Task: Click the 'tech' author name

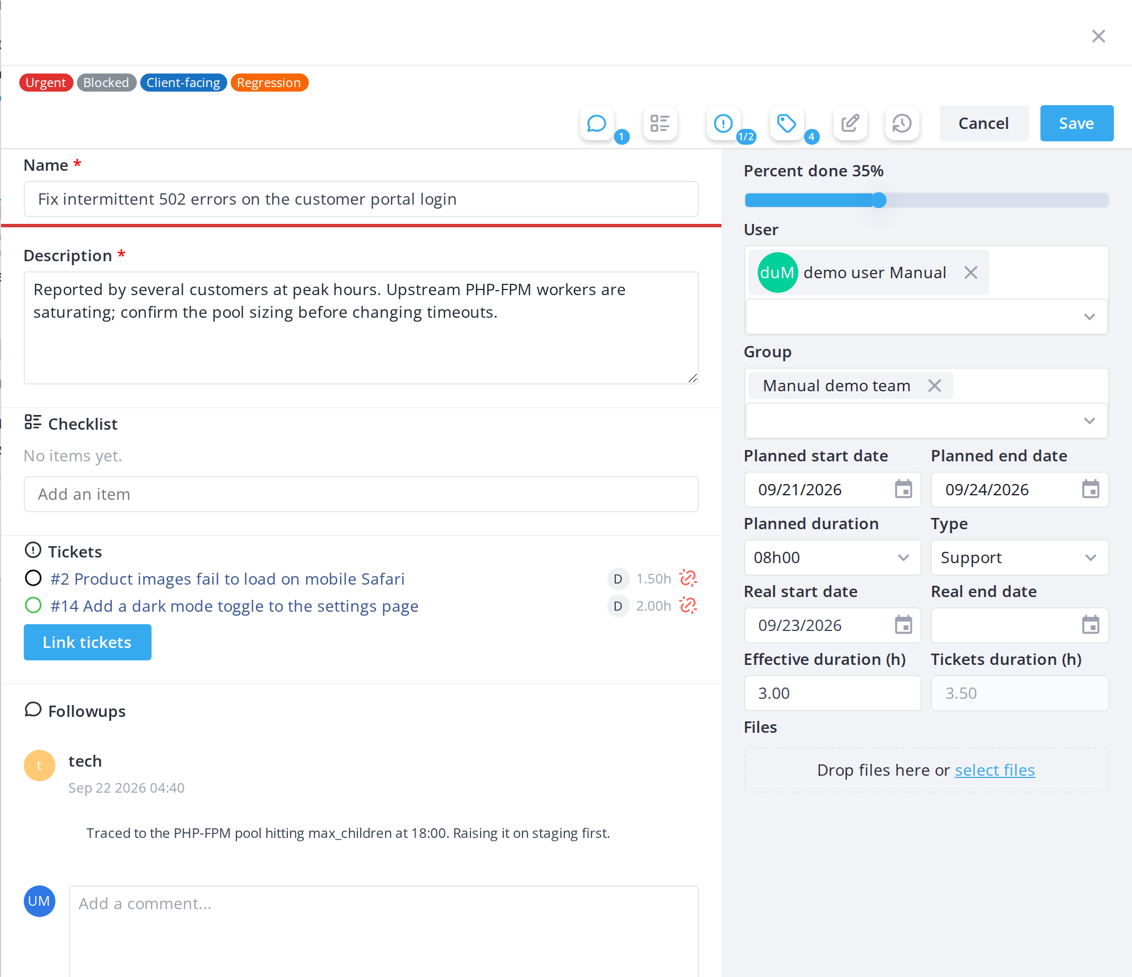Action: (85, 761)
